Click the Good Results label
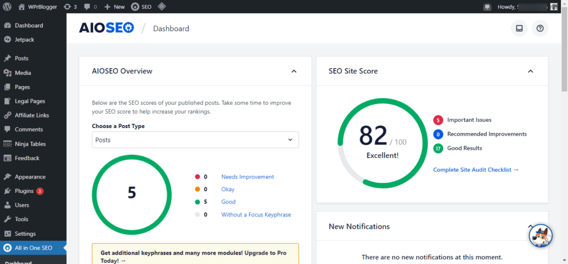This screenshot has height=264, width=568. (465, 148)
